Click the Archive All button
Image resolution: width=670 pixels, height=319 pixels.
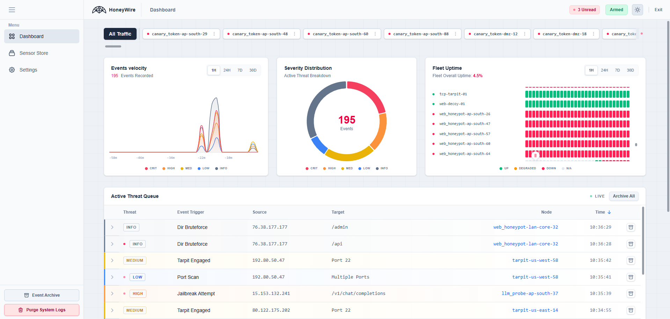(624, 196)
